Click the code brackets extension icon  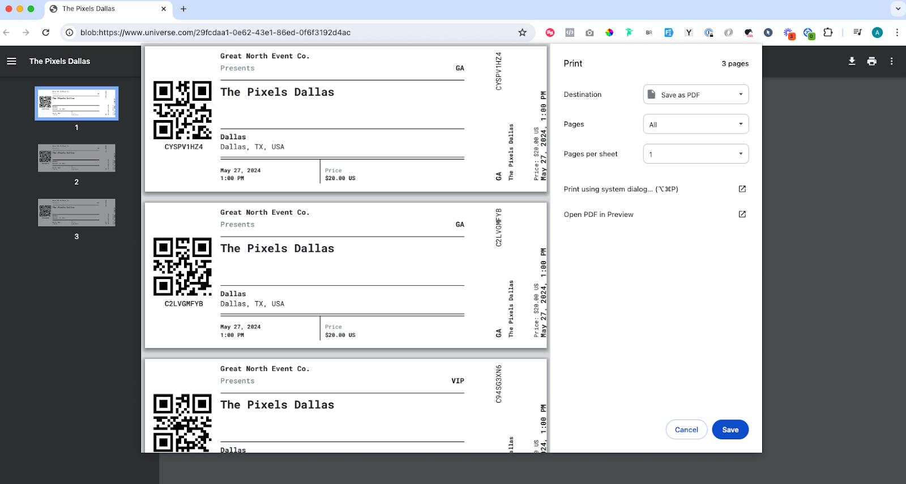[570, 32]
